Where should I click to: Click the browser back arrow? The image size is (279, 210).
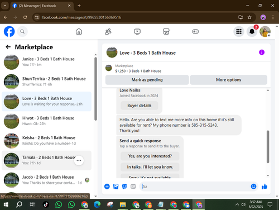click(6, 17)
